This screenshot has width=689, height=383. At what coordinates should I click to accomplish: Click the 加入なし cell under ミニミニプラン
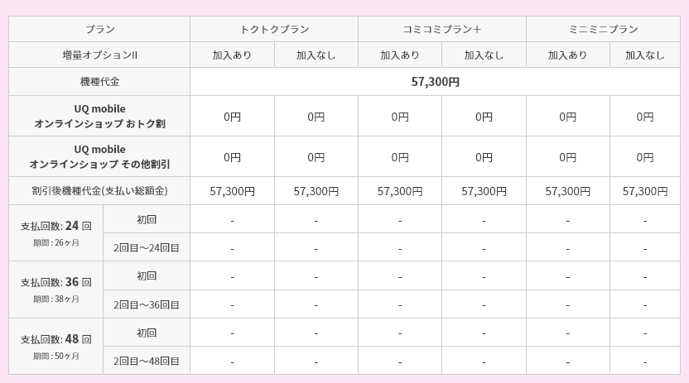click(x=645, y=55)
